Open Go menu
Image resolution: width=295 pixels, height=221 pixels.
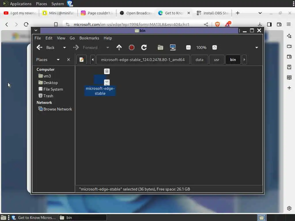click(x=72, y=38)
